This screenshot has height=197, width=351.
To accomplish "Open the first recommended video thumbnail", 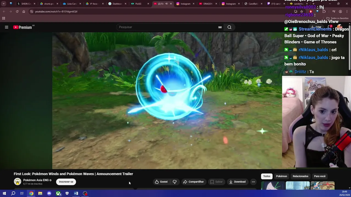I will coord(273,186).
